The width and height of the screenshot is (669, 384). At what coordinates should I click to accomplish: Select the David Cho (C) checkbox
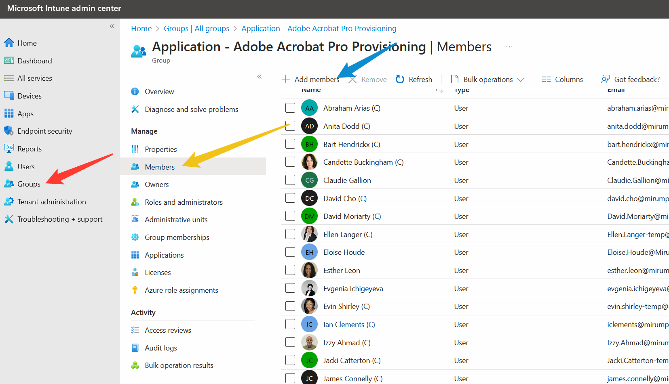(290, 198)
